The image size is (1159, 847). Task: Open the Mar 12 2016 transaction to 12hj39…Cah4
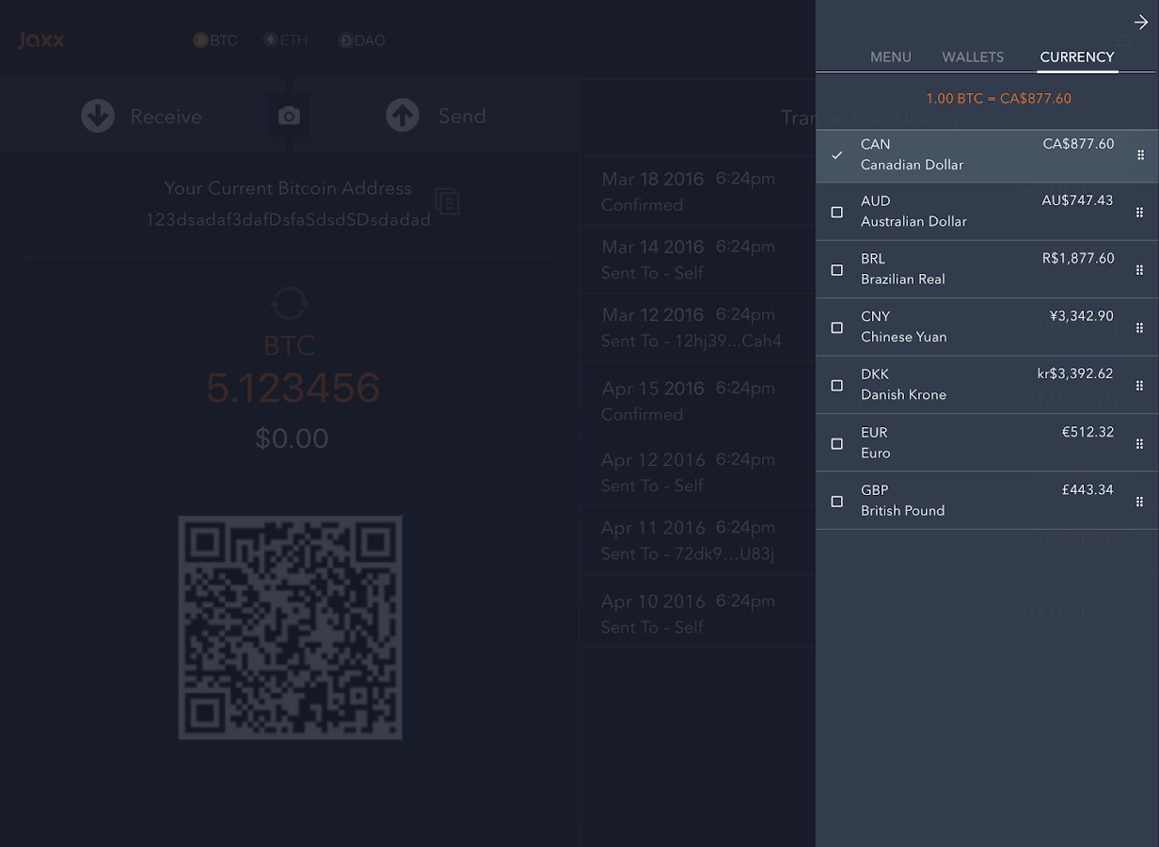click(697, 328)
